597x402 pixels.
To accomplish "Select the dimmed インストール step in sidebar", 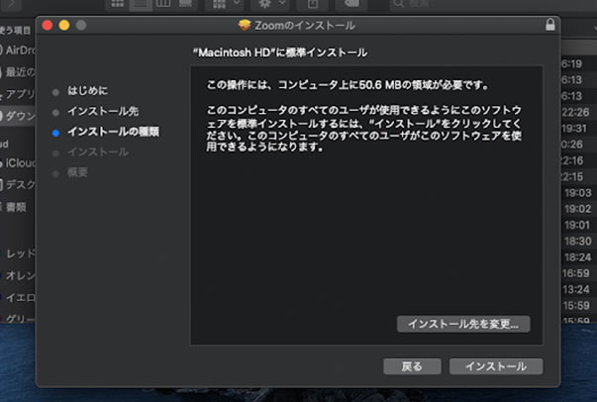I will coord(97,152).
